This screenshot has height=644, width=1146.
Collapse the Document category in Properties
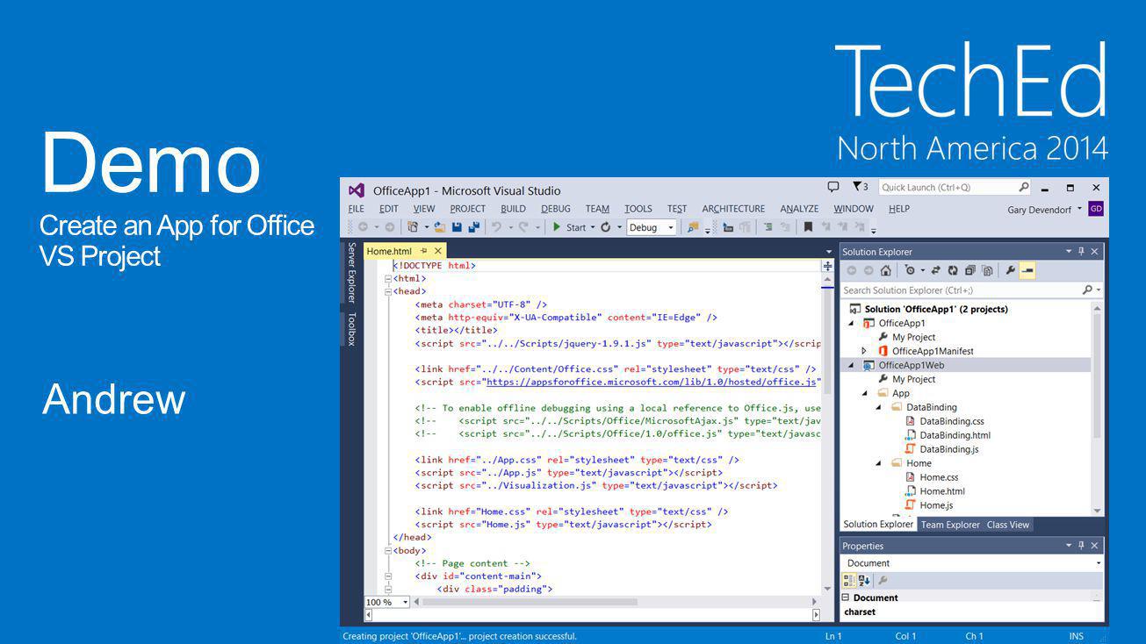pyautogui.click(x=846, y=597)
